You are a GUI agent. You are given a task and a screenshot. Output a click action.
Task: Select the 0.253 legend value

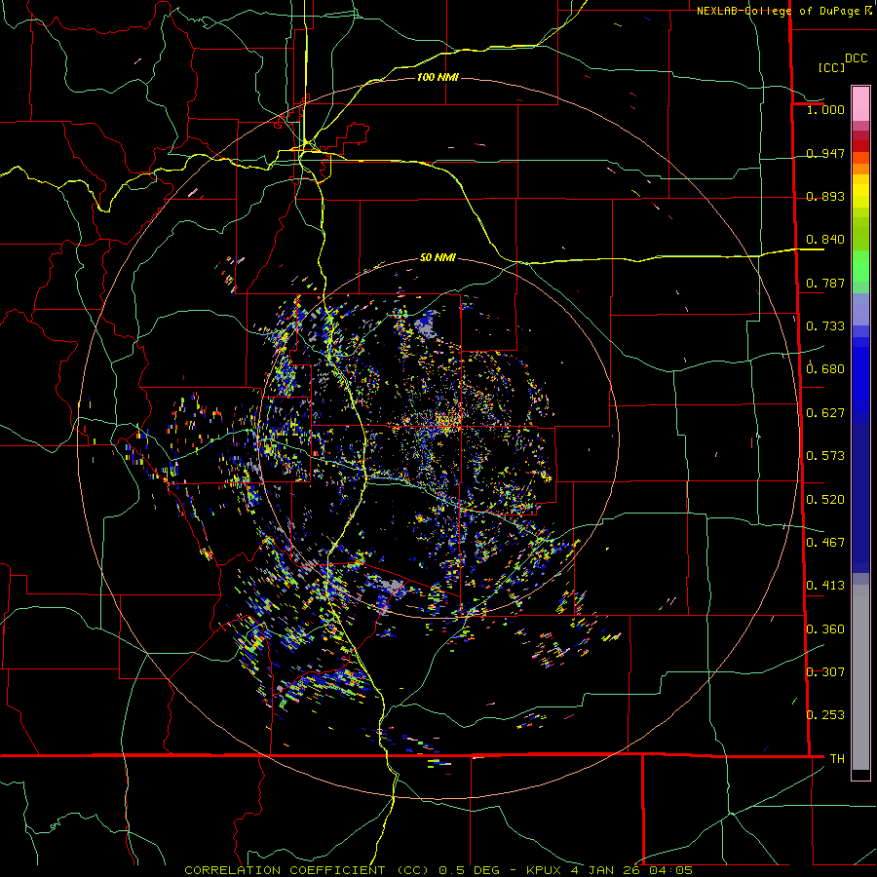[825, 715]
